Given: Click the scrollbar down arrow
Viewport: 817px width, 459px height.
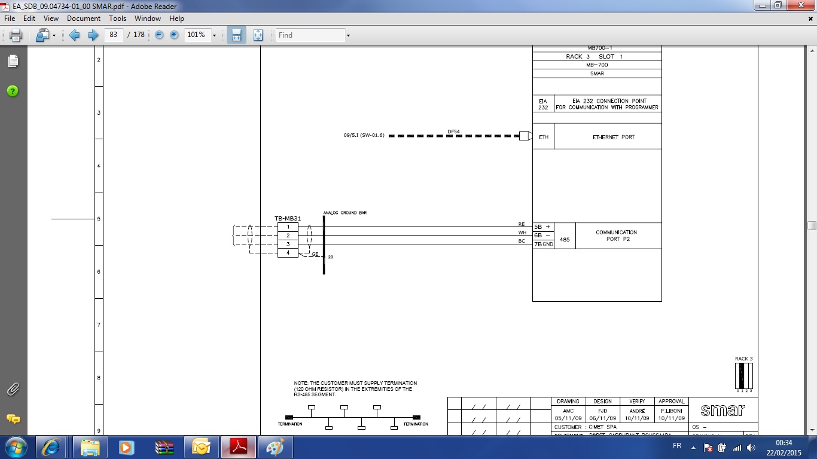Looking at the screenshot, I should 812,430.
